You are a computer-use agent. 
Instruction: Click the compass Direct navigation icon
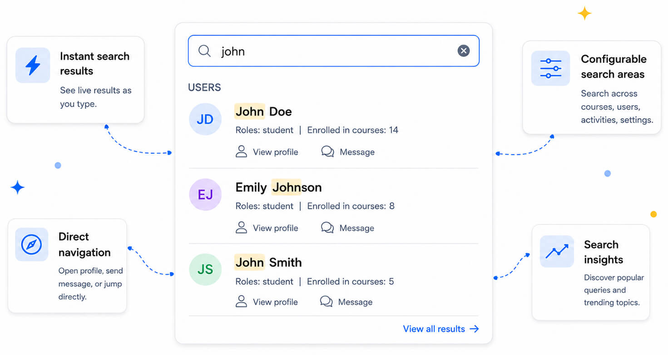tap(32, 244)
